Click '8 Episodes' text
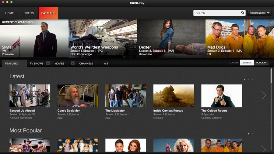The width and height of the screenshot is (274, 154). pos(208,115)
